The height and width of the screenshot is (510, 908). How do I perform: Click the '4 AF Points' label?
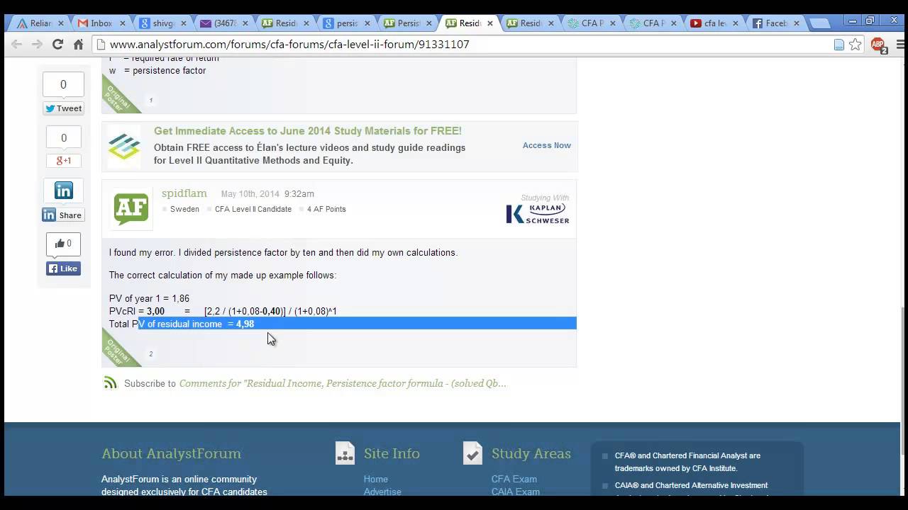[x=326, y=210]
